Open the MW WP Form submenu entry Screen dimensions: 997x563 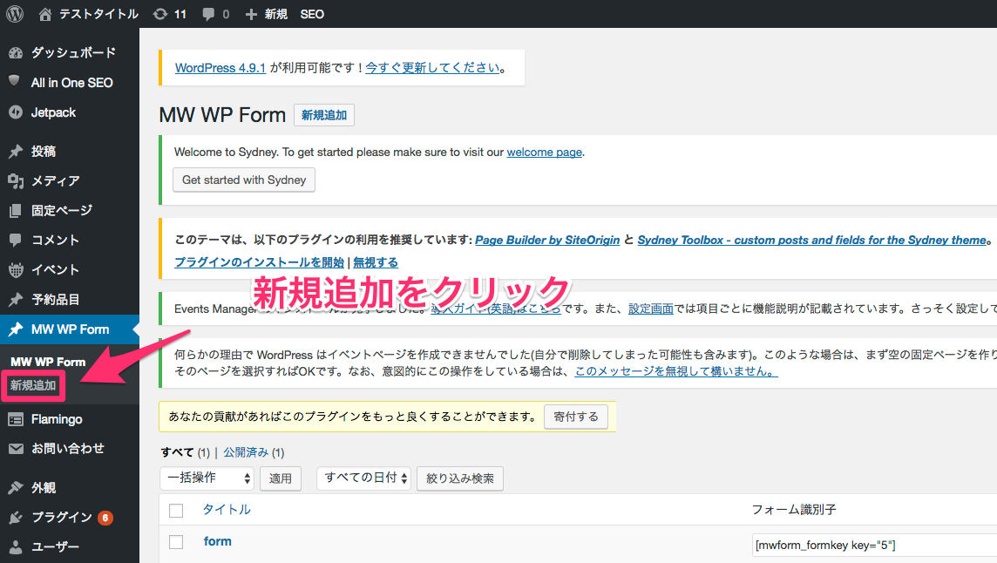point(48,362)
